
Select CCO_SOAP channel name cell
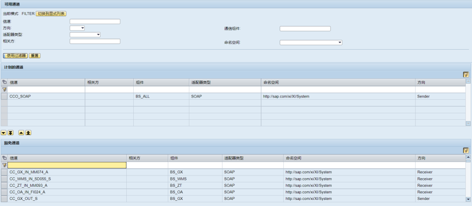tap(46, 96)
